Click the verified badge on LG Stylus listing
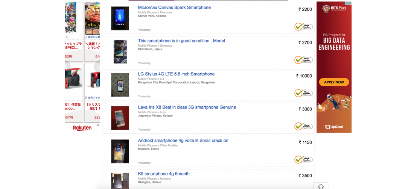Screen dimensions: 414x189 (303, 93)
